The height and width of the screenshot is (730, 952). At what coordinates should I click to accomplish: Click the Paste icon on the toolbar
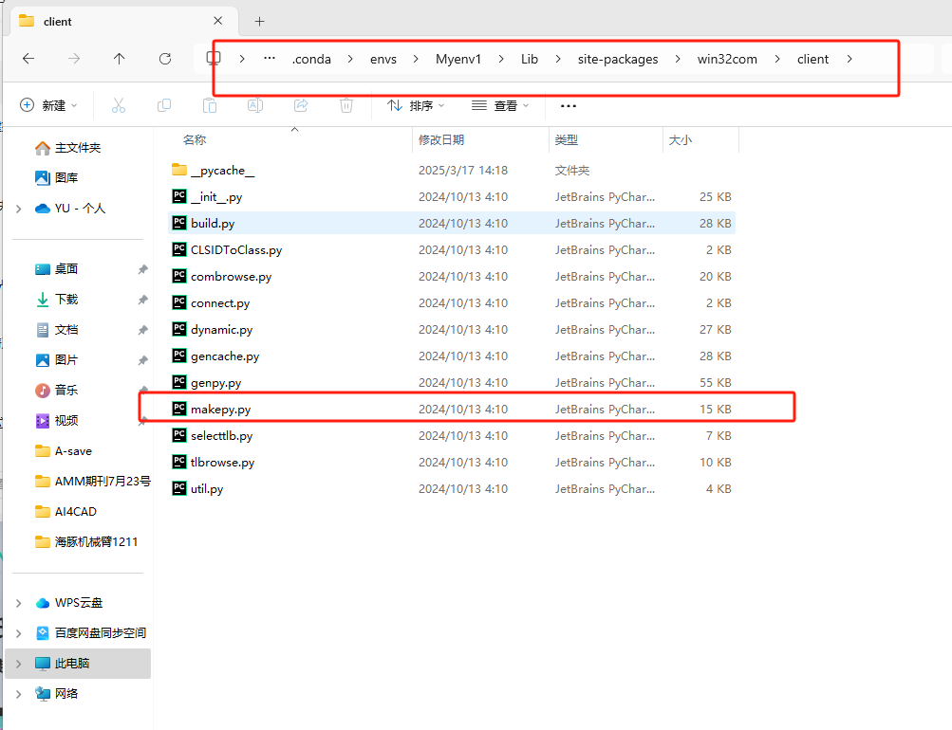point(209,105)
